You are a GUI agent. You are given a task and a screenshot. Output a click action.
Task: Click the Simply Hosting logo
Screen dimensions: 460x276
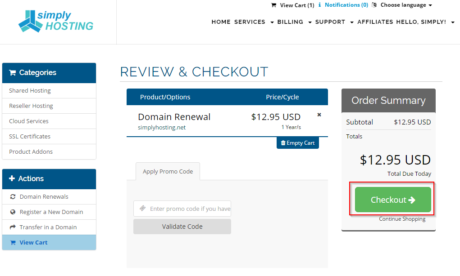click(x=56, y=22)
